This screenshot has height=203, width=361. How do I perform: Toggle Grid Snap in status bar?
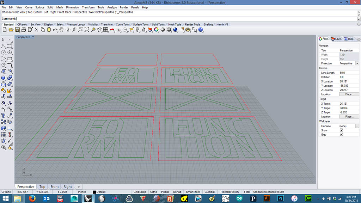140,192
